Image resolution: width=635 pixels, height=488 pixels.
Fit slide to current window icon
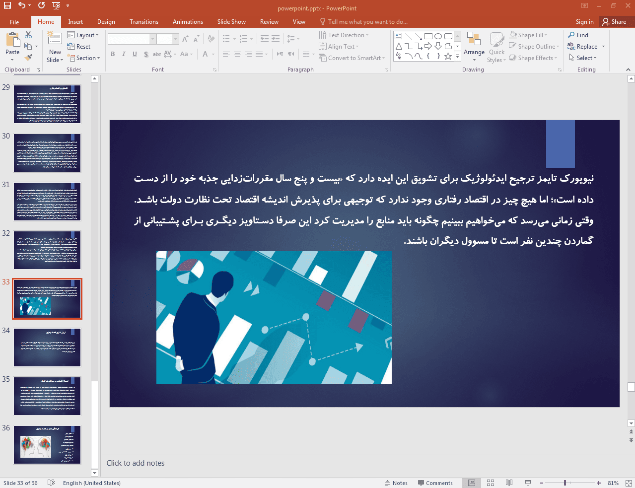click(x=629, y=483)
